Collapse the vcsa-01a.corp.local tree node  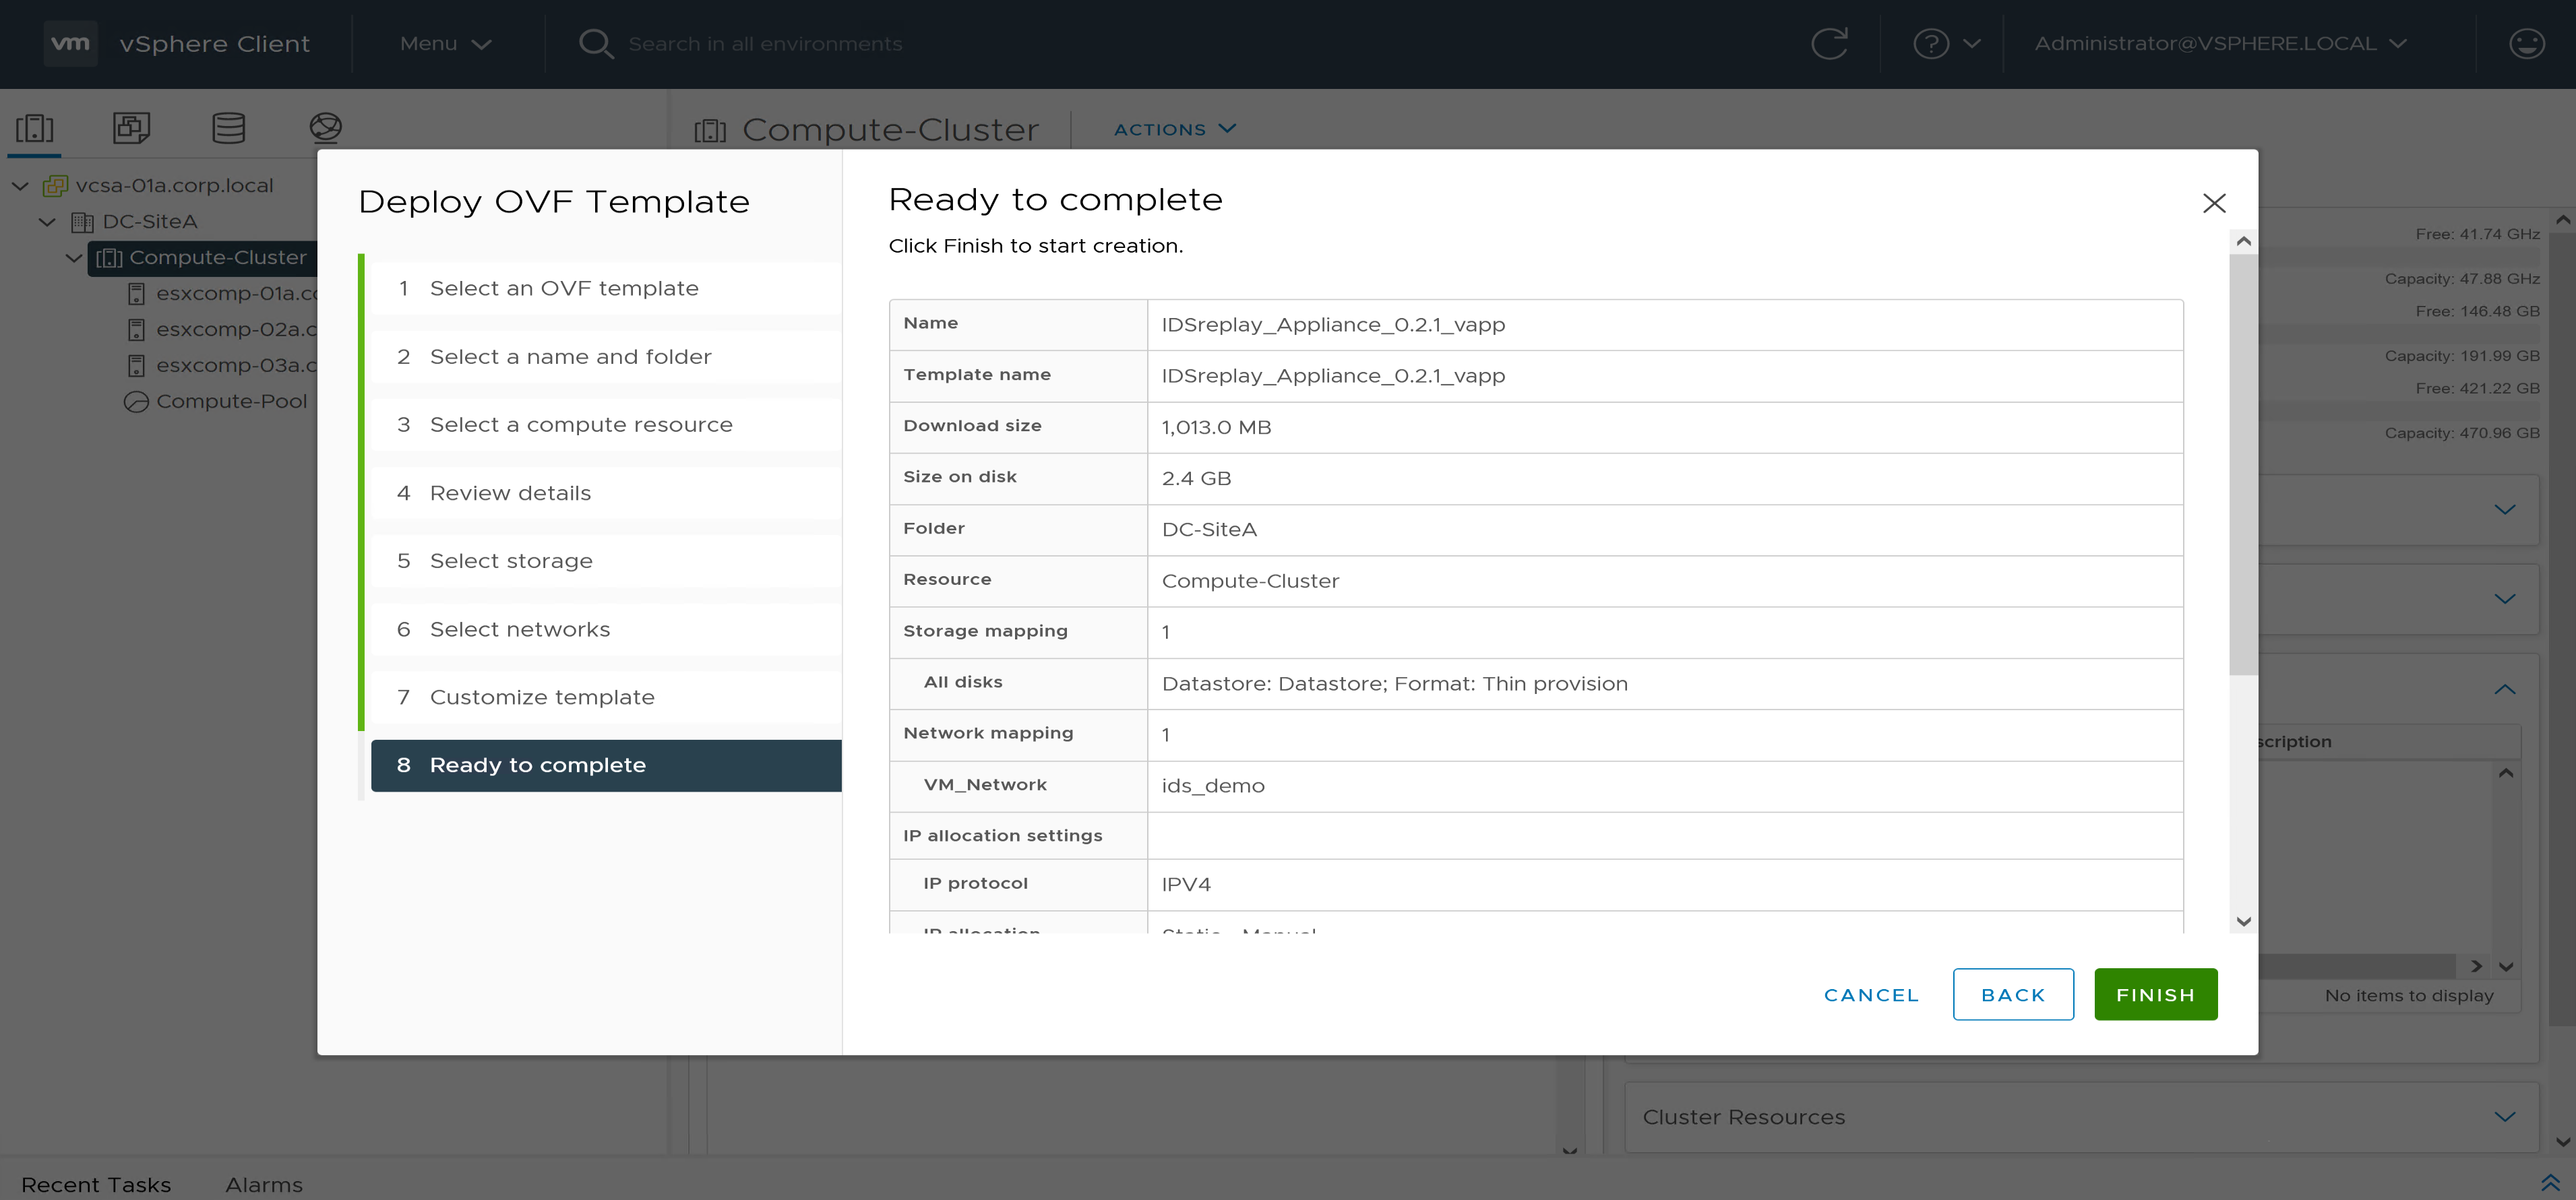(x=20, y=186)
